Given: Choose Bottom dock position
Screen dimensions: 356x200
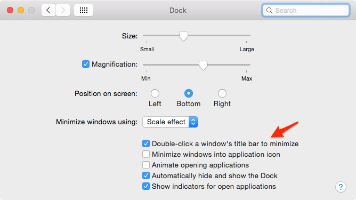Looking at the screenshot, I should tap(189, 93).
